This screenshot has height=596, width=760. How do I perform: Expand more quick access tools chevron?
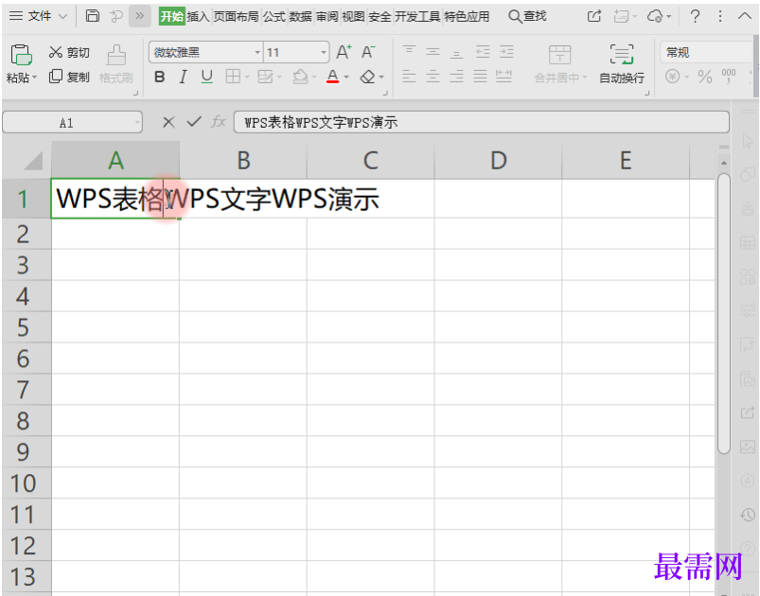(139, 16)
